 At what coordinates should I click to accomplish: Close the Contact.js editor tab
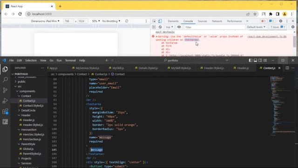click(x=279, y=68)
